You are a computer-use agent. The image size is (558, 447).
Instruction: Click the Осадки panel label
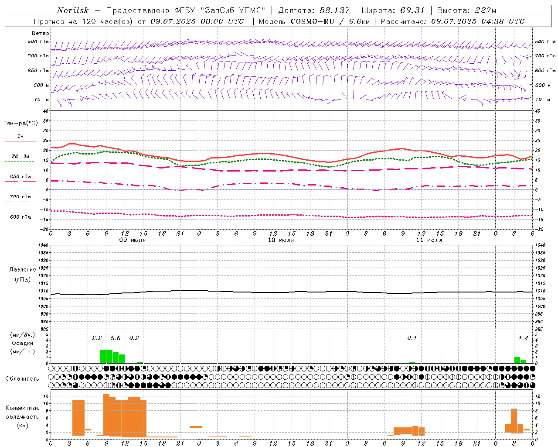pos(22,343)
